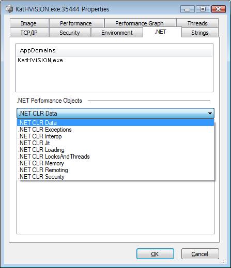Select .NET CLR Exceptions from list
The width and height of the screenshot is (231, 268).
pos(115,130)
